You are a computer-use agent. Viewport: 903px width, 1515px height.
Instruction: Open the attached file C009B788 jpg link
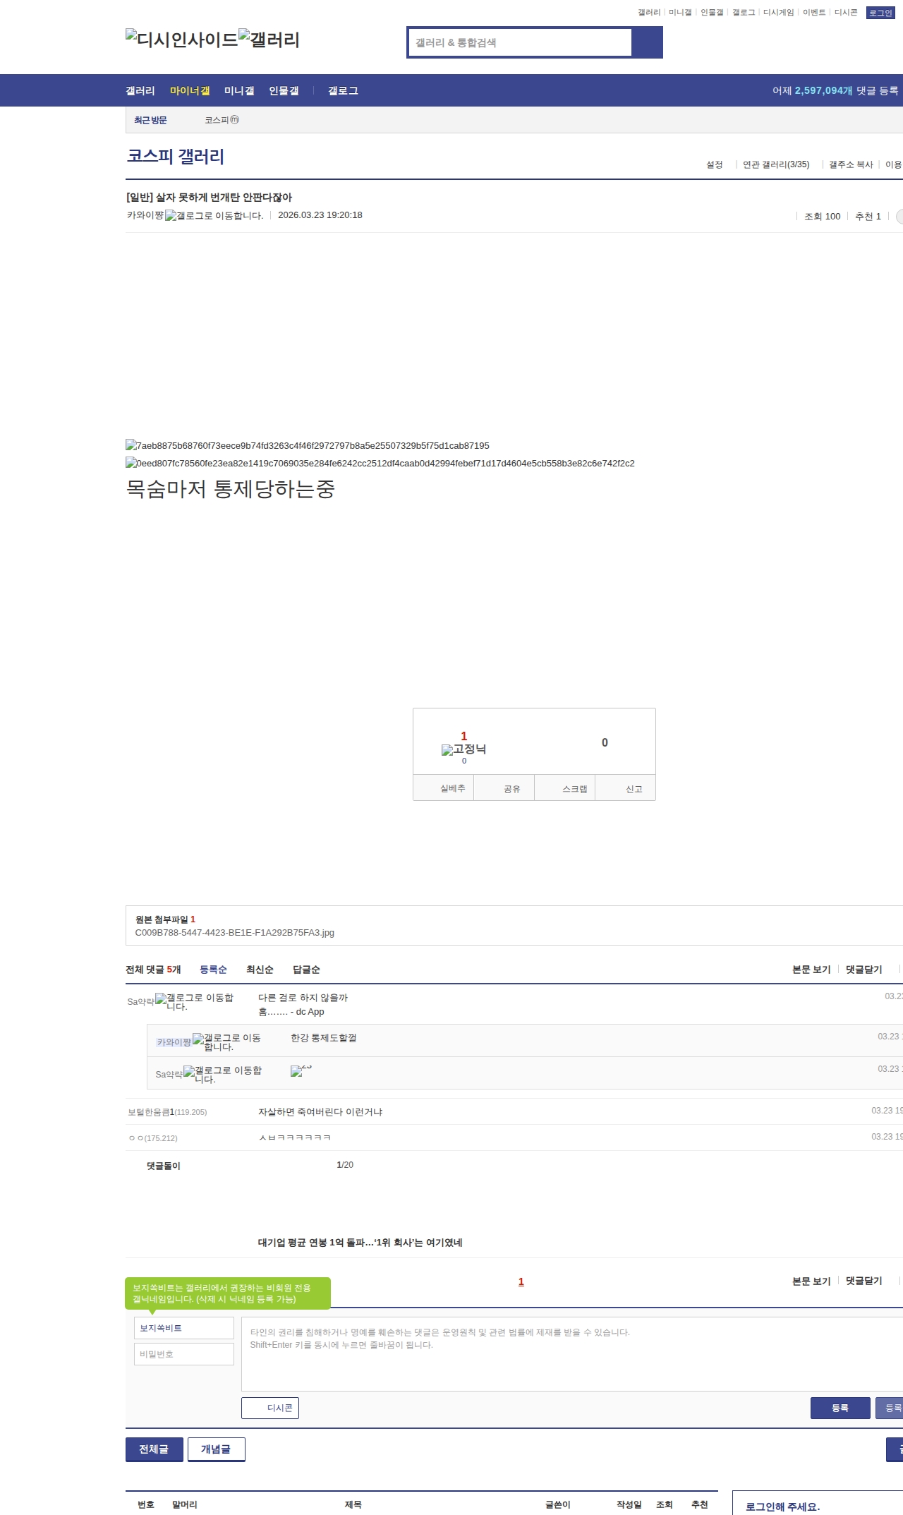[x=235, y=933]
